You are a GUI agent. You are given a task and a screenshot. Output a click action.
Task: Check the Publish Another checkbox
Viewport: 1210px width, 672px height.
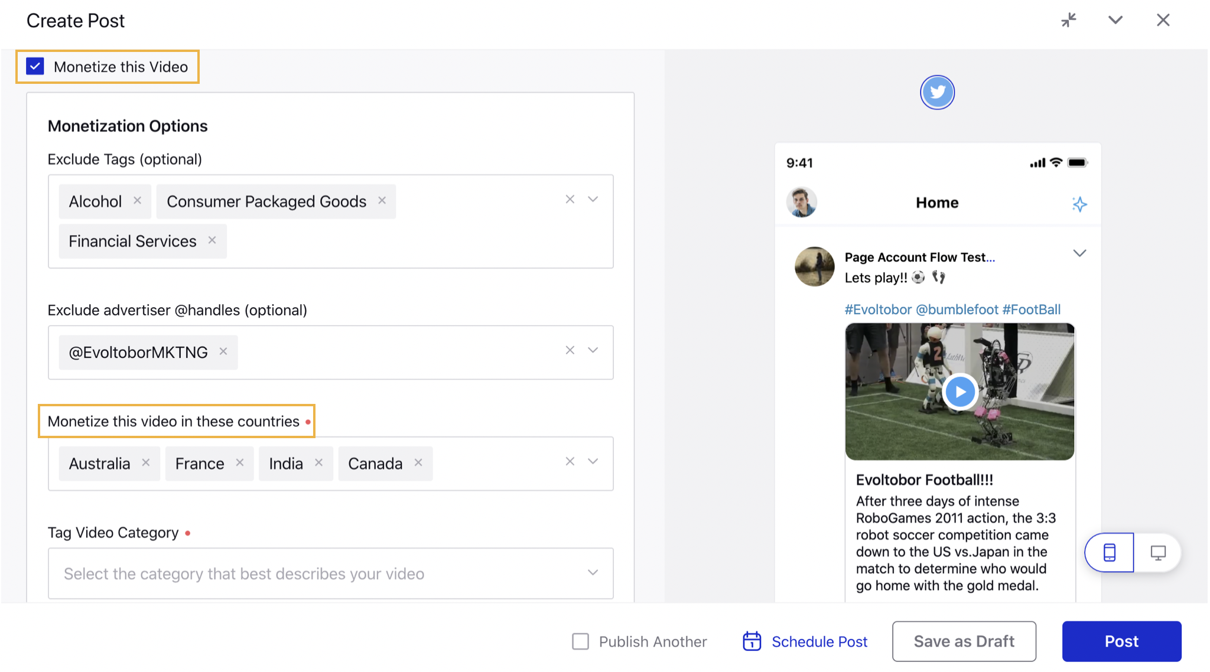(578, 639)
